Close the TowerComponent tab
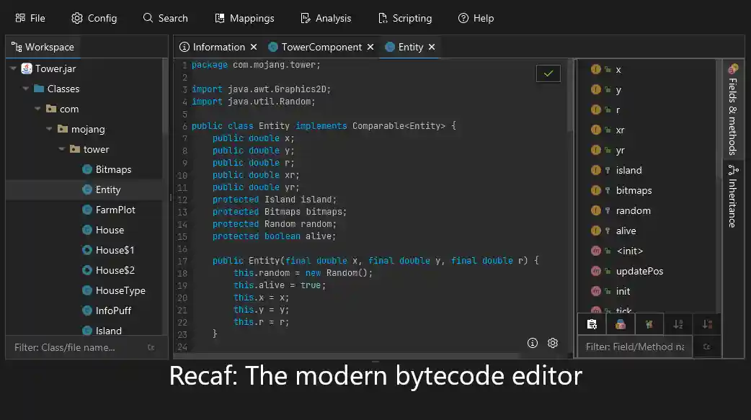The height and width of the screenshot is (420, 751). [x=370, y=47]
